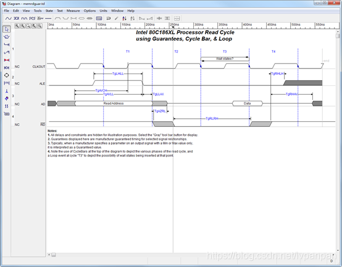
Task: Select the CLKOUT signal name
Action: (39, 67)
